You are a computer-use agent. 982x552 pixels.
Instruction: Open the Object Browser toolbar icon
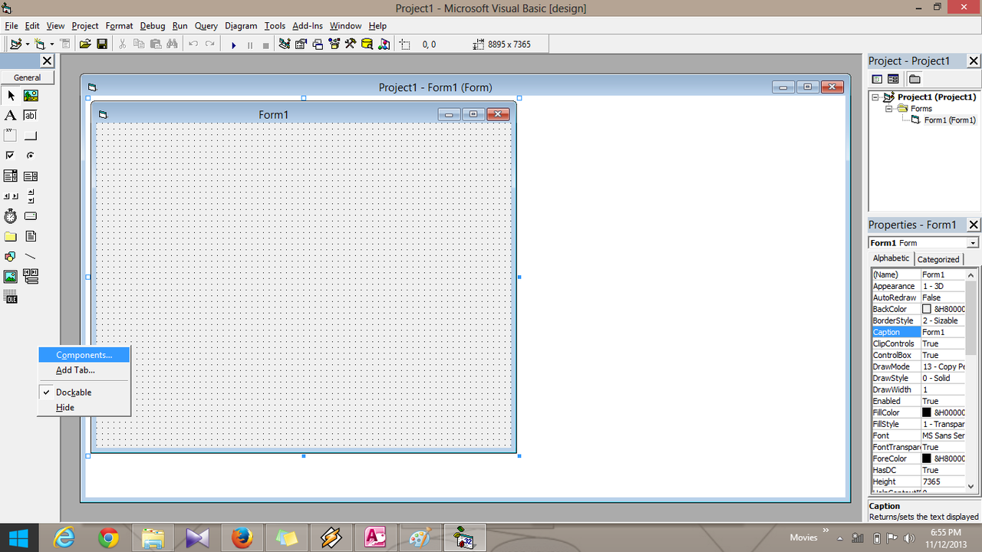334,44
